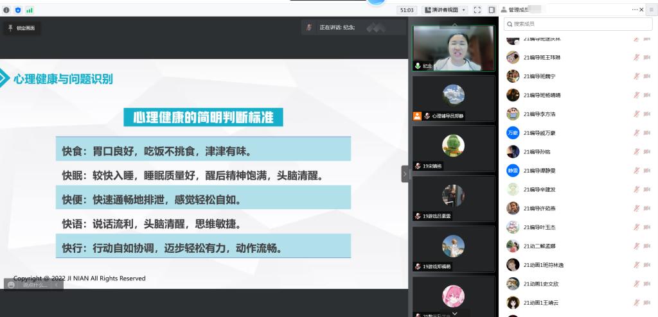Toggle camera for 21编导孙铭
Screen dimensions: 658x317
tap(649, 152)
